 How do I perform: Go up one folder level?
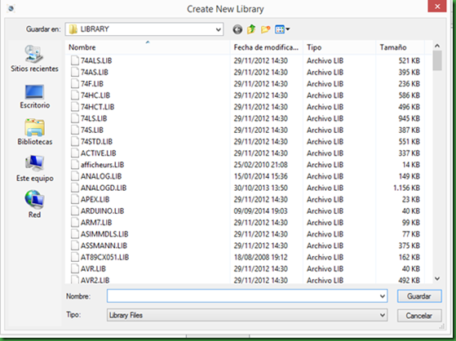coord(251,29)
